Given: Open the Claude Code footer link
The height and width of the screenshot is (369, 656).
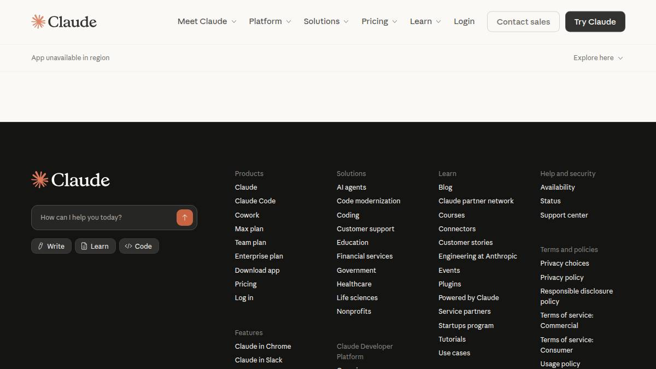Looking at the screenshot, I should (255, 201).
